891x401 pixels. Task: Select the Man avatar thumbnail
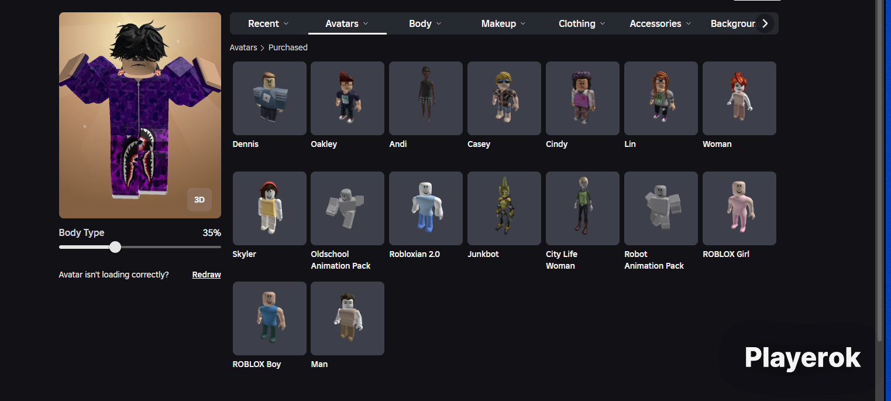coord(348,318)
